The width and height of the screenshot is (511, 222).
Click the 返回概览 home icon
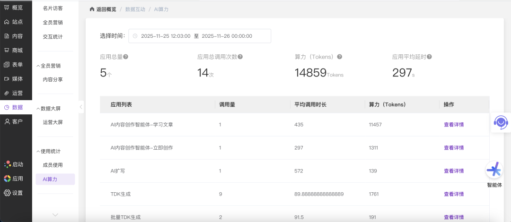pyautogui.click(x=92, y=9)
